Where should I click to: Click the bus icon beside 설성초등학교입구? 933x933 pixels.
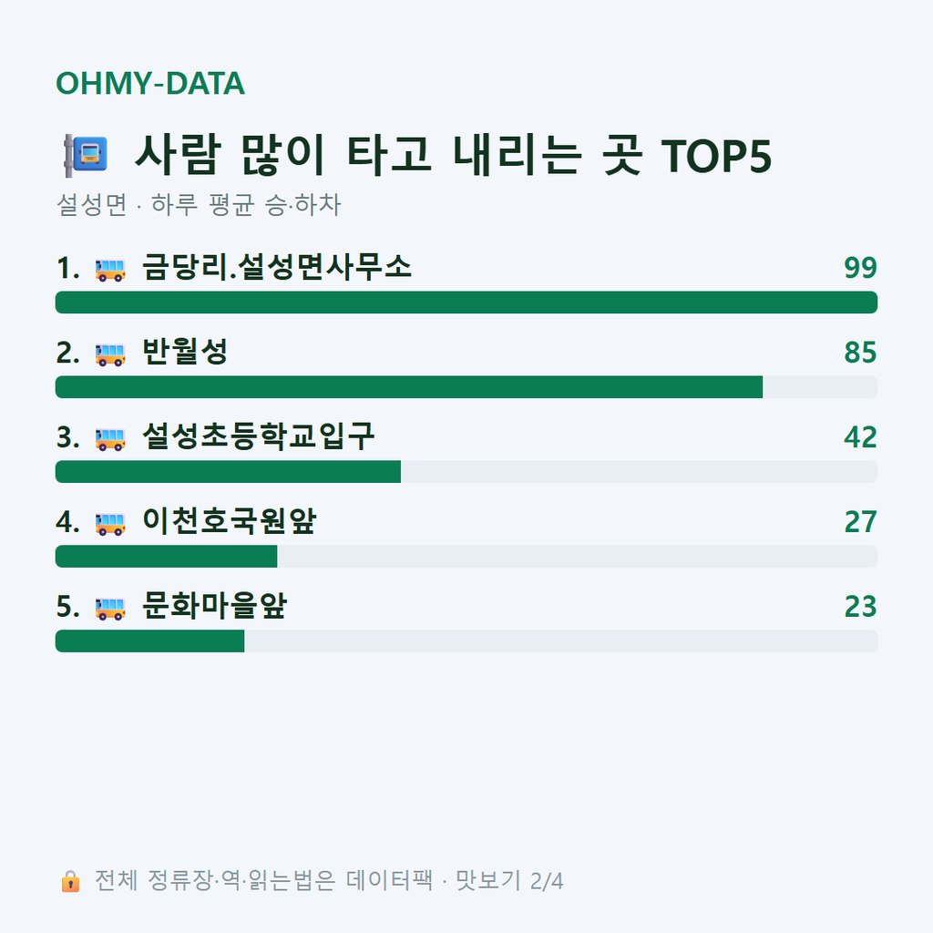[110, 439]
